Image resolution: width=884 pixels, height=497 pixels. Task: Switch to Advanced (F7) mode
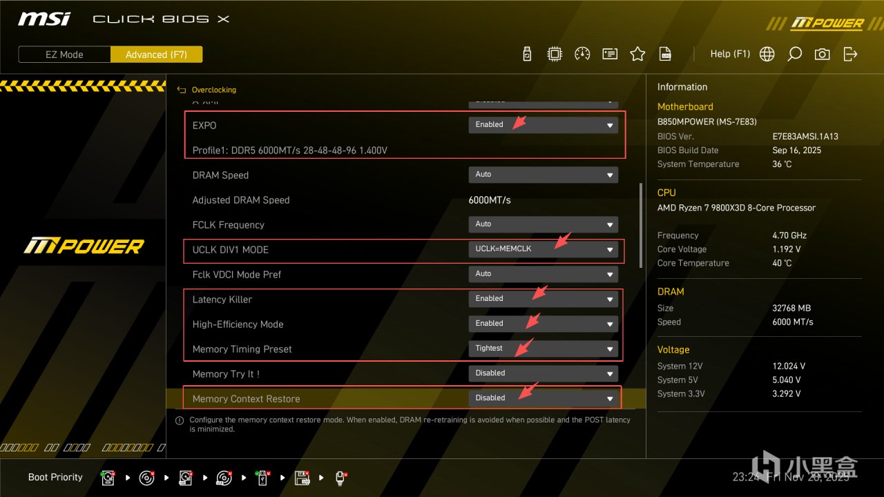pos(156,55)
